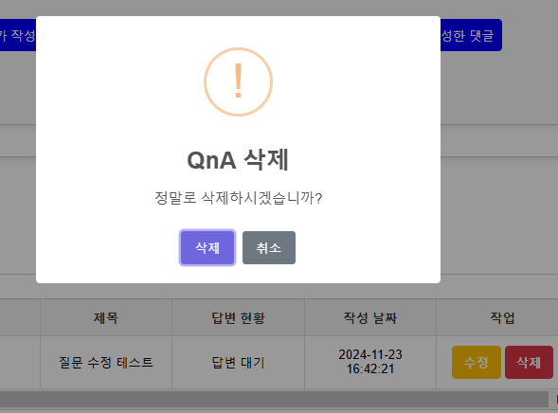
Task: Click the 답변 대기 status cell
Action: 238,363
